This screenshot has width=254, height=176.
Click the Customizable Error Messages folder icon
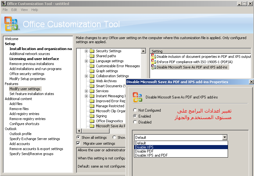click(92, 66)
